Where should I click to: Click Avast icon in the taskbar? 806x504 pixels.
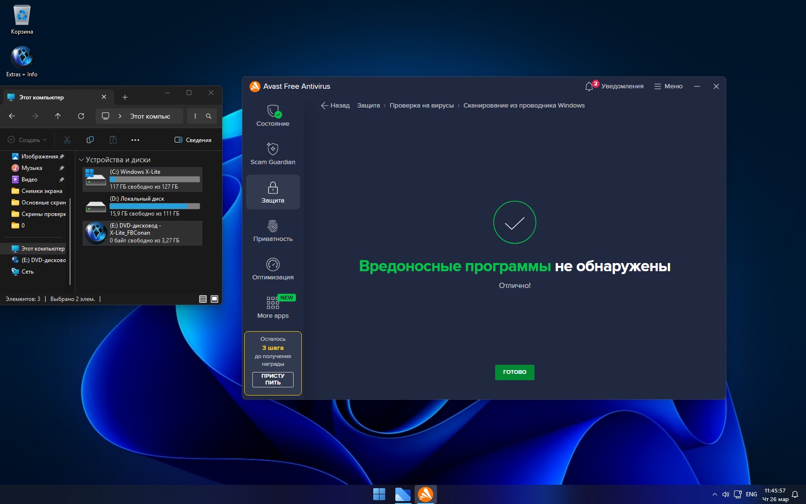tap(426, 494)
